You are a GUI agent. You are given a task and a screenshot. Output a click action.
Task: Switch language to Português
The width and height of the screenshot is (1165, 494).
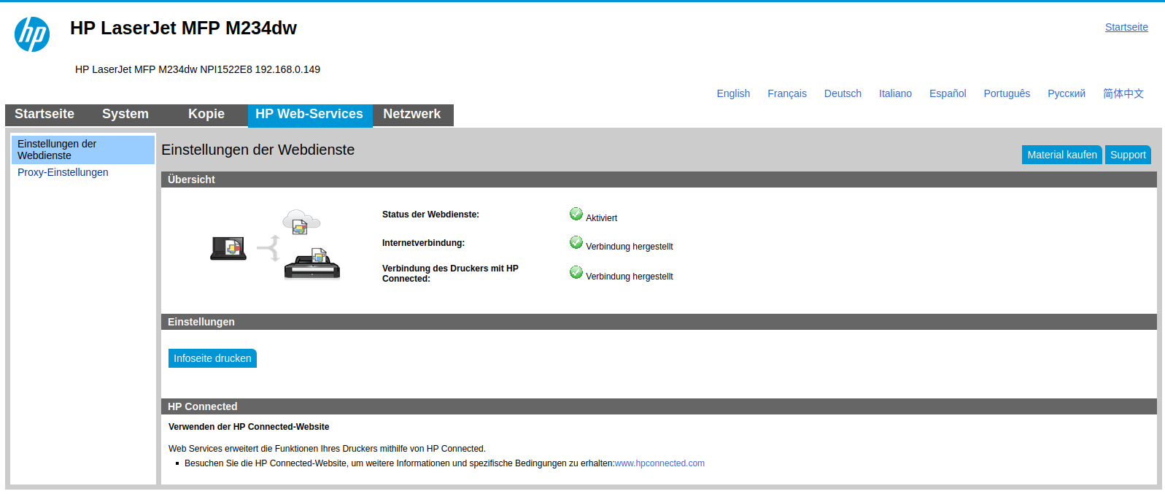(1007, 93)
